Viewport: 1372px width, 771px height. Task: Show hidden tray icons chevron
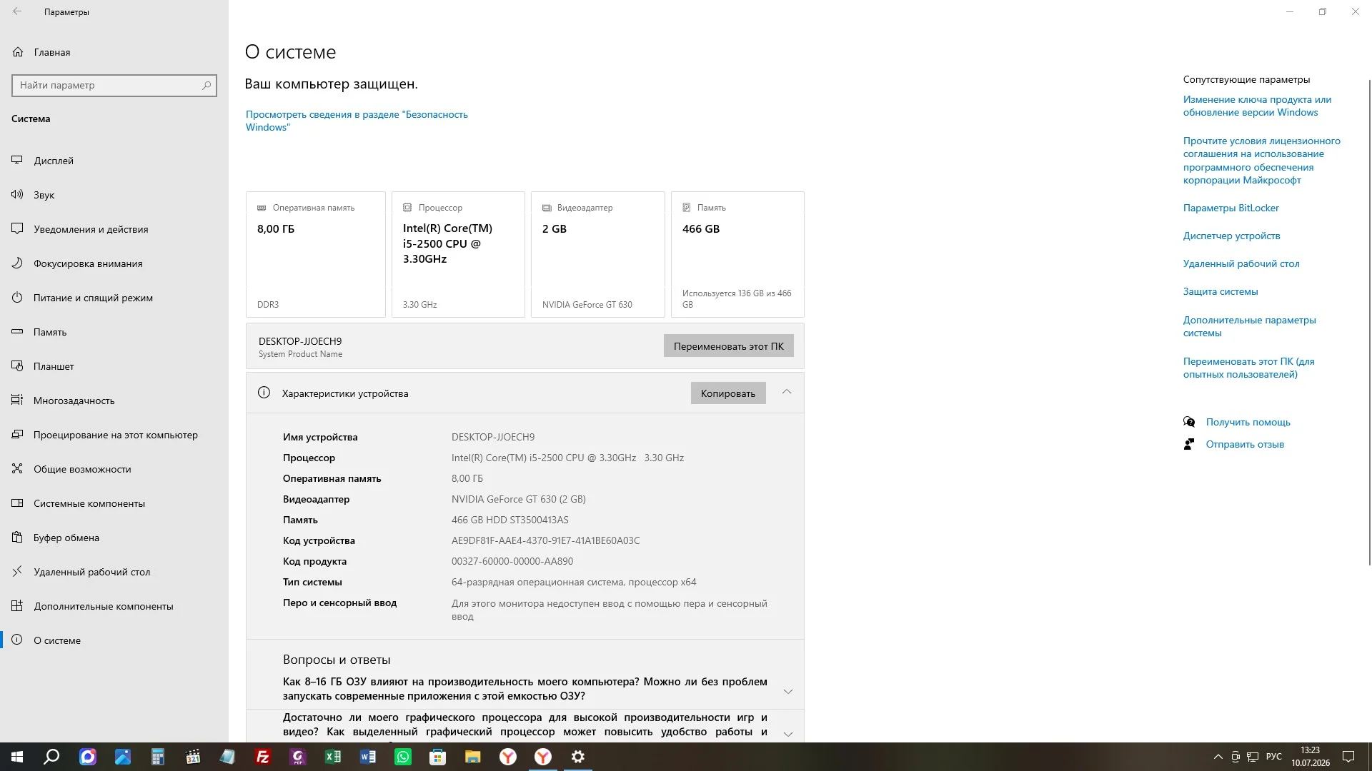tap(1218, 757)
